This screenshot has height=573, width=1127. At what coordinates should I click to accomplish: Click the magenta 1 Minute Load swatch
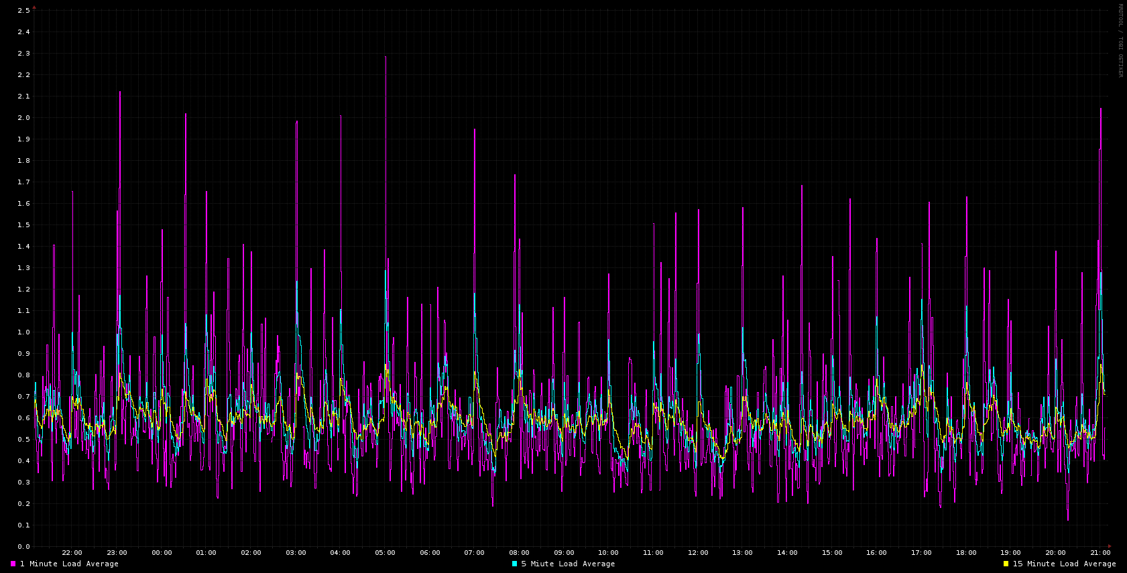tap(13, 564)
